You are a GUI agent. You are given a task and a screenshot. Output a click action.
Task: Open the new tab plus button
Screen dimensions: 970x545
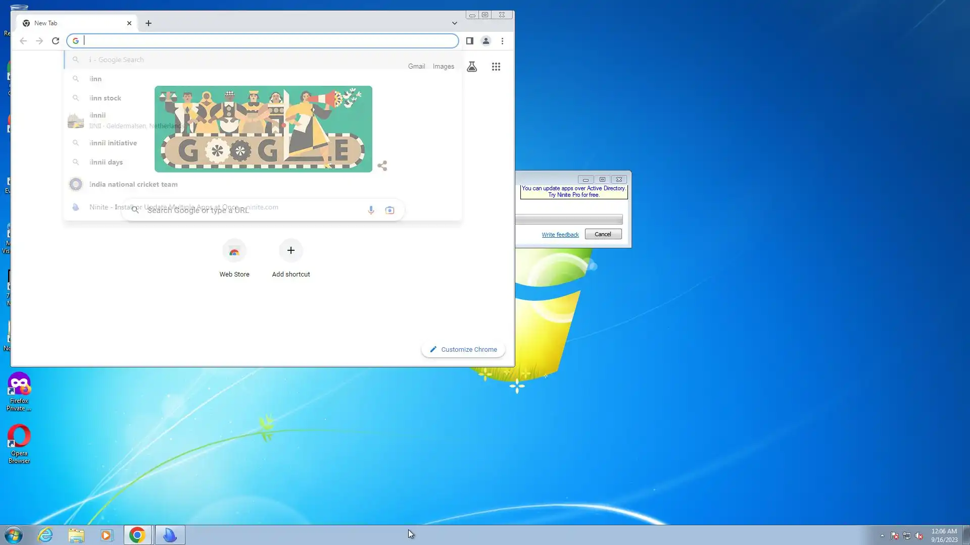tap(148, 23)
